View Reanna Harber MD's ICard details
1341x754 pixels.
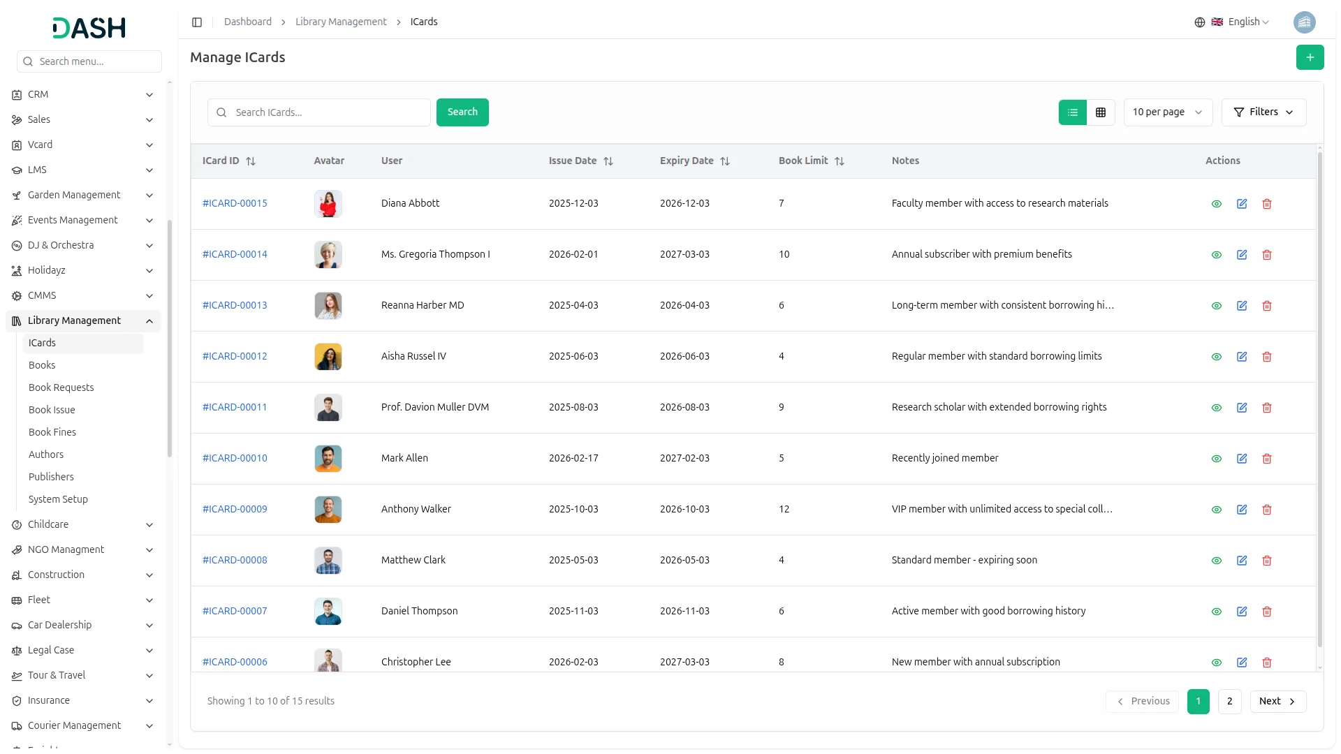click(1217, 306)
